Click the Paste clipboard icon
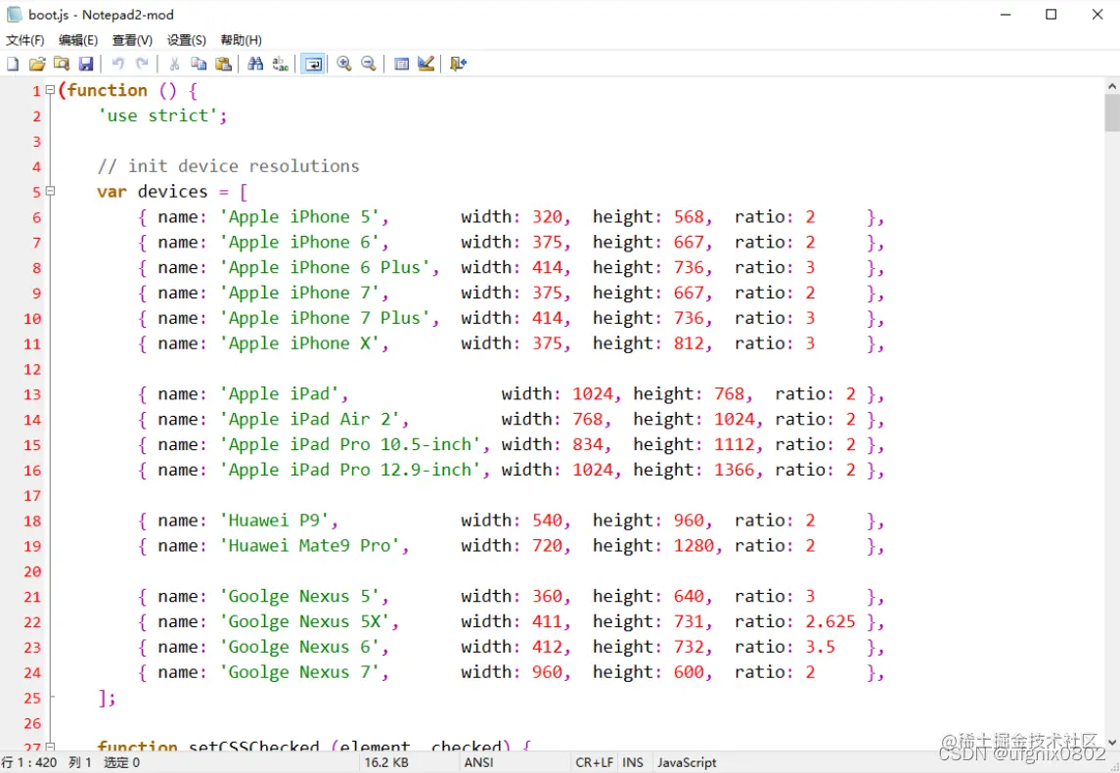Viewport: 1120px width, 773px height. pos(223,65)
